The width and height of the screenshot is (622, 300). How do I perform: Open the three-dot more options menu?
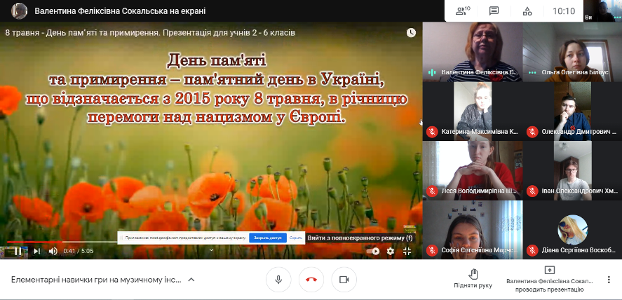(x=609, y=280)
